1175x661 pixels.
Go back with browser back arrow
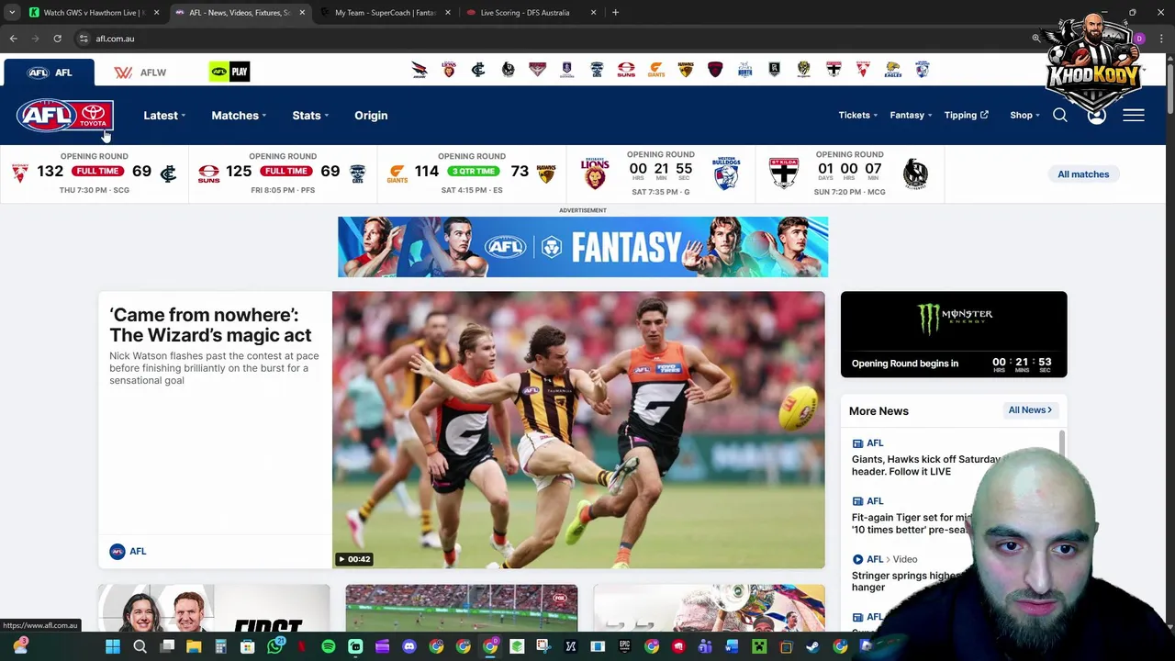tap(14, 39)
